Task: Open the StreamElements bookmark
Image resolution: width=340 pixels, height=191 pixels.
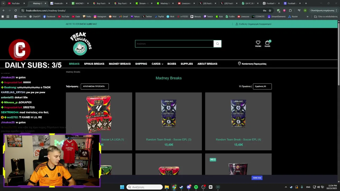Action: point(277,16)
